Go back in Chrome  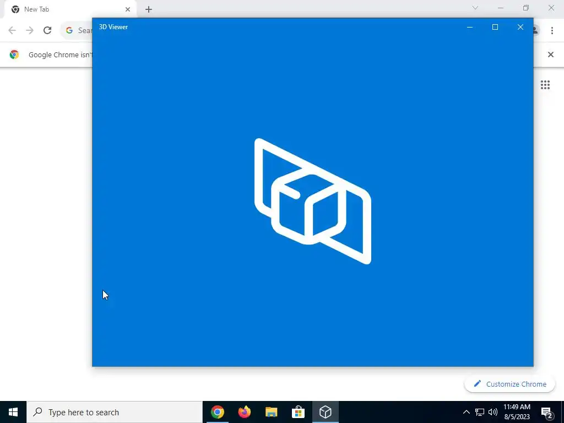point(12,30)
